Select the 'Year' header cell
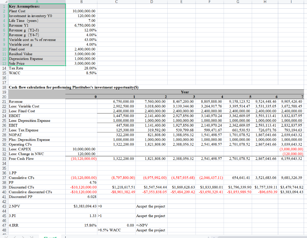Image resolution: width=307 pixels, height=238 pixels. pyautogui.click(x=185, y=92)
